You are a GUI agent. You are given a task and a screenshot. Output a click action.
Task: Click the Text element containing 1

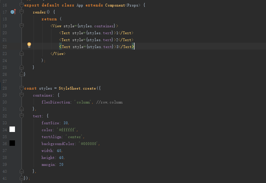pyautogui.click(x=96, y=33)
